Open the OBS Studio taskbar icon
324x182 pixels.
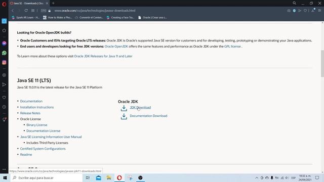point(140,177)
